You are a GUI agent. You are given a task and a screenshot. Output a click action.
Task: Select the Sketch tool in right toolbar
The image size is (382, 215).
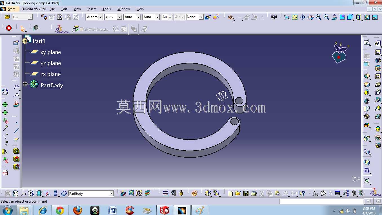pyautogui.click(x=367, y=43)
